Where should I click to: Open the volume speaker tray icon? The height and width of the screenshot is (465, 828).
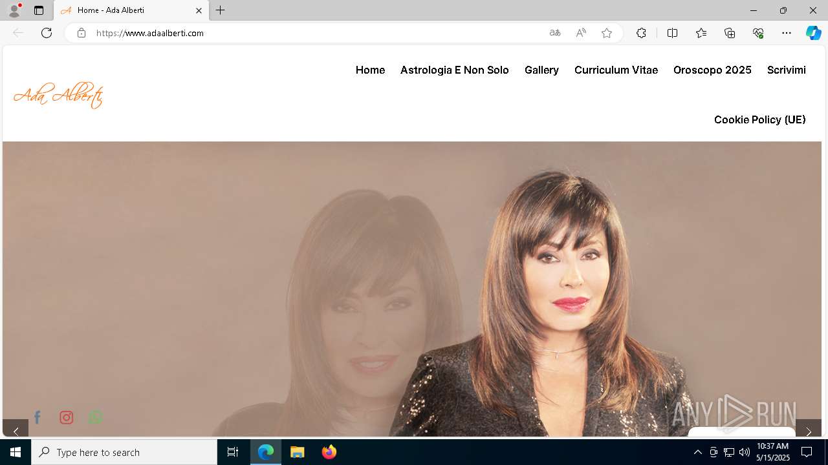(745, 452)
